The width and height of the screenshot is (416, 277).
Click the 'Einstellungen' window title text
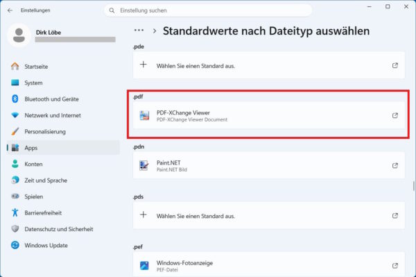coord(35,10)
